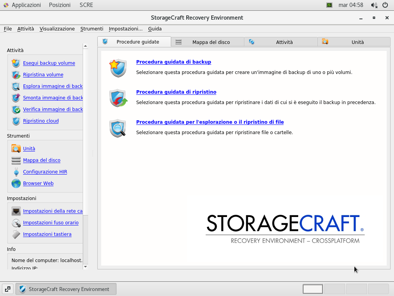Click Unità link under Strumenti
Image resolution: width=394 pixels, height=296 pixels.
29,149
